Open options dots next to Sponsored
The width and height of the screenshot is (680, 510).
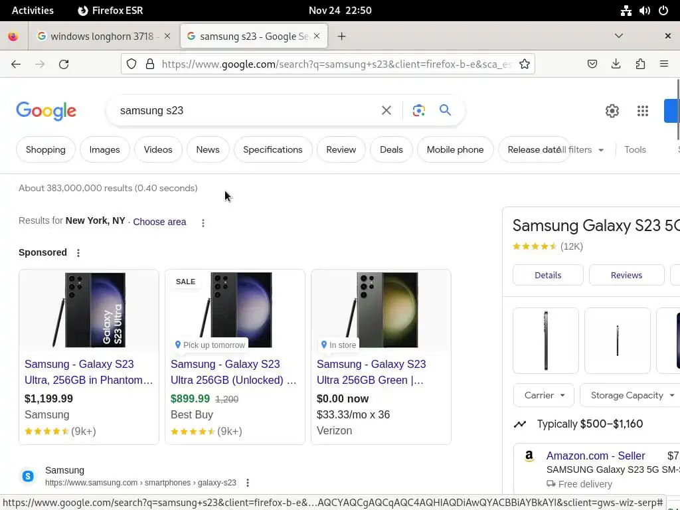78,253
